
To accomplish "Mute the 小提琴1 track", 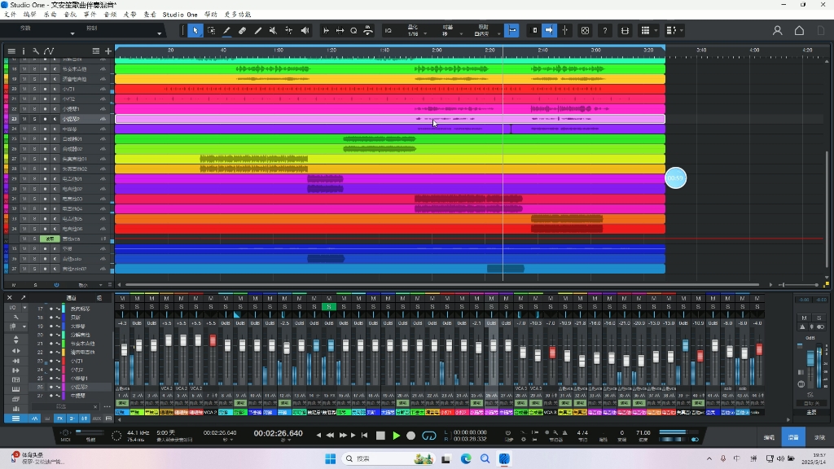I will coord(24,109).
